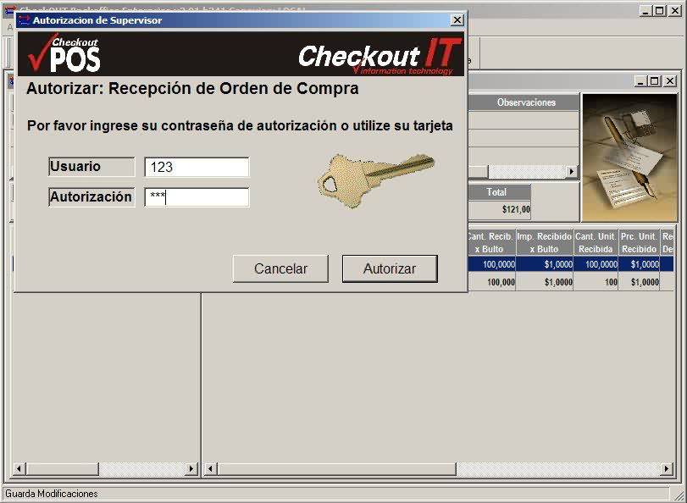The image size is (687, 503).
Task: Click the Guarda Modificaciones status bar text
Action: [52, 494]
